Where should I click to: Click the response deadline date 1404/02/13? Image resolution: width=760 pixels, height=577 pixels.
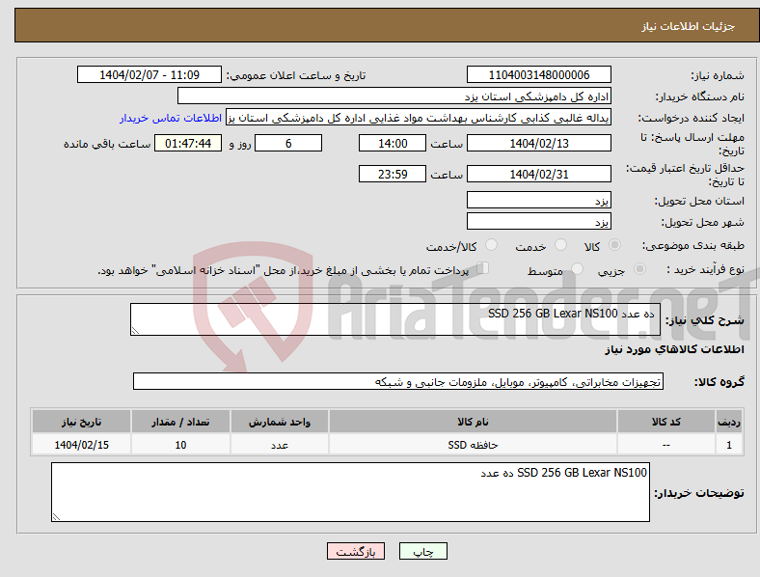[538, 143]
